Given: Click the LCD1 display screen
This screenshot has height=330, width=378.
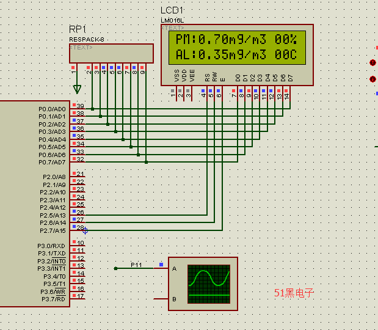Looking at the screenshot, I should click(x=237, y=48).
